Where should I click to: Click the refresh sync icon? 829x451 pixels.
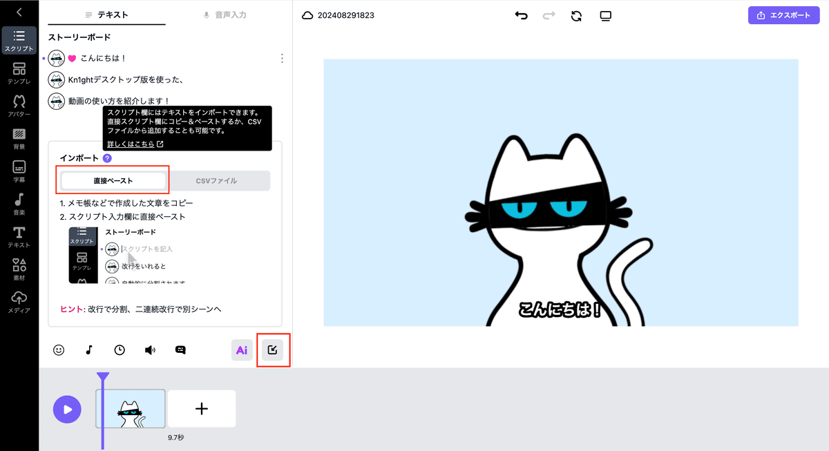click(x=576, y=15)
